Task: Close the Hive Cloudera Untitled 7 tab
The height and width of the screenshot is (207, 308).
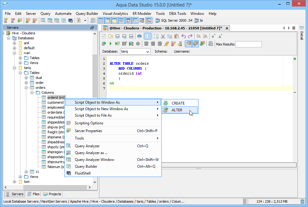Action: [x=227, y=28]
